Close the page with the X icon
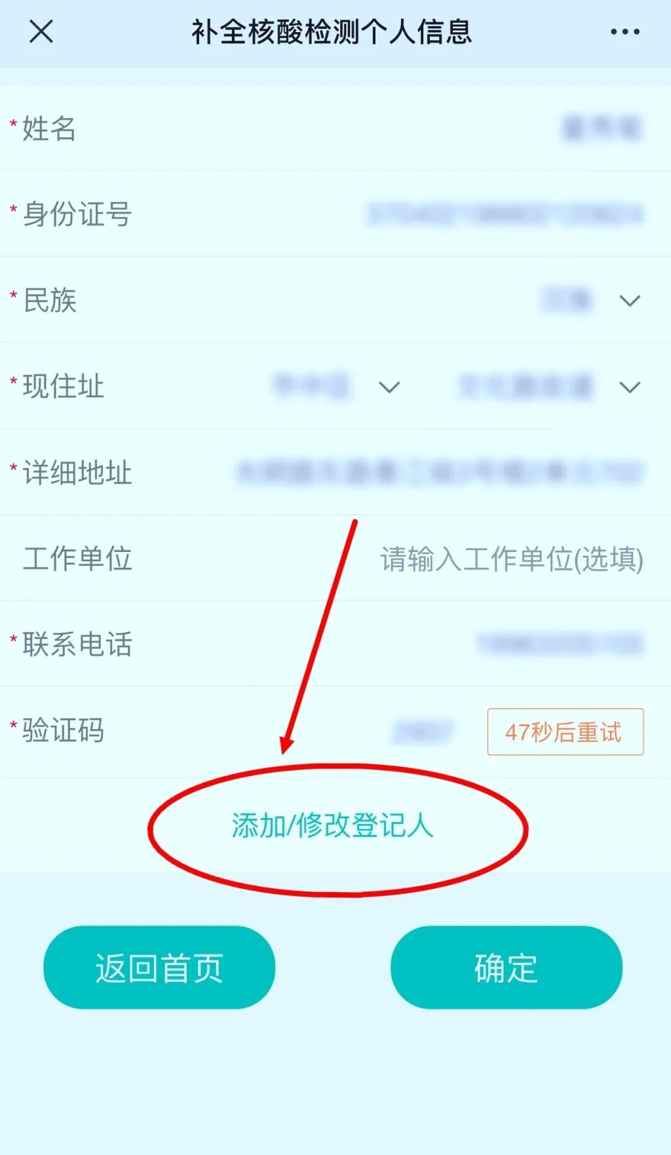This screenshot has height=1155, width=671. (x=41, y=31)
